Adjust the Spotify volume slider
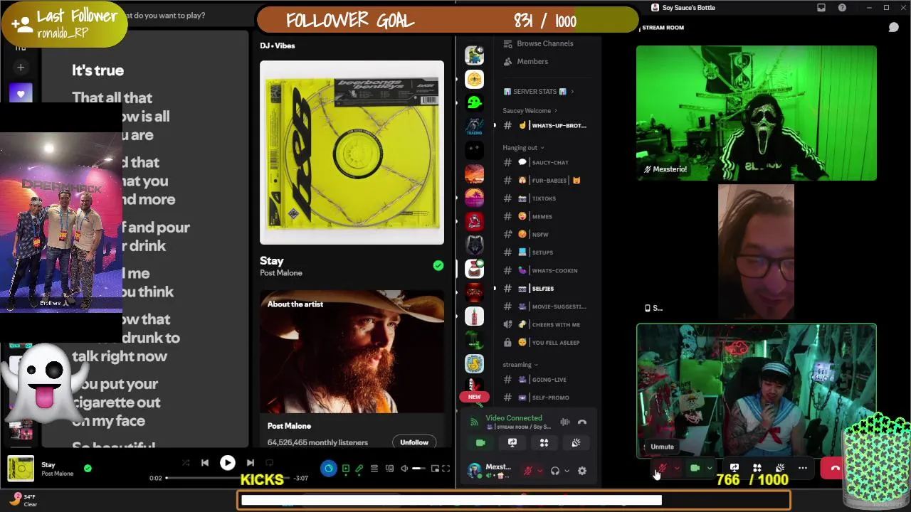This screenshot has height=512, width=911. [419, 469]
